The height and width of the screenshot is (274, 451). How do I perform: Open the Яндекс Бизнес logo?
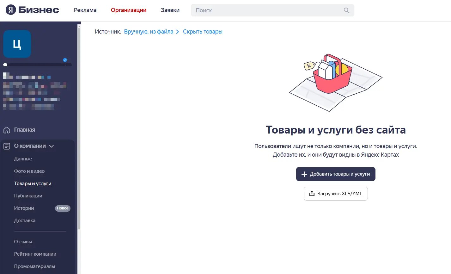point(32,10)
